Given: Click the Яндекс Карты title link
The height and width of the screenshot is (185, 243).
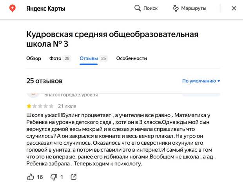Looking at the screenshot, I should (46, 8).
